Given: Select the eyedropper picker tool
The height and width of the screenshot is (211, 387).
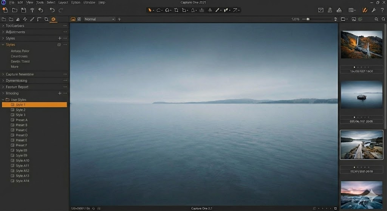Looking at the screenshot, I should tap(226, 10).
